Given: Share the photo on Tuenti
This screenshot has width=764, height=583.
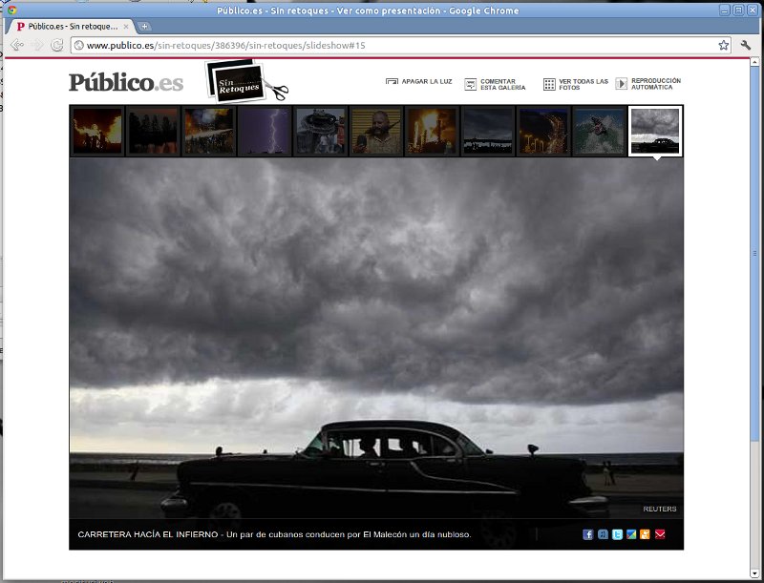Looking at the screenshot, I should [603, 534].
